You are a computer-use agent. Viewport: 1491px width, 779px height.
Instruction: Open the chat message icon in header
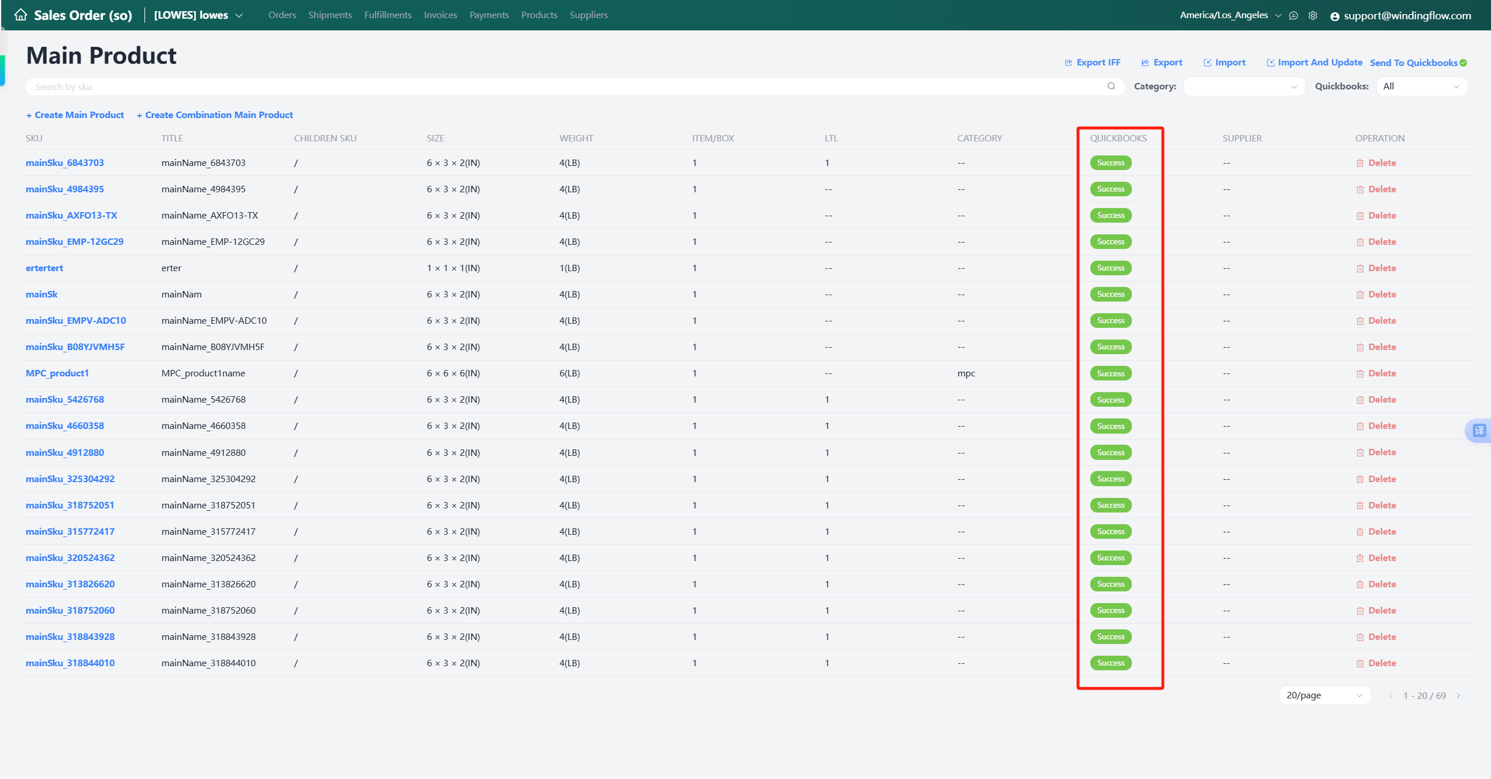(x=1293, y=16)
